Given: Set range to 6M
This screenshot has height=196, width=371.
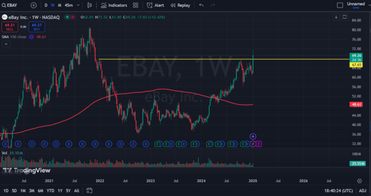Looking at the screenshot, I should click(41, 190).
